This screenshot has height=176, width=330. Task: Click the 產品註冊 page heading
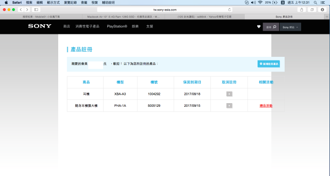(82, 49)
